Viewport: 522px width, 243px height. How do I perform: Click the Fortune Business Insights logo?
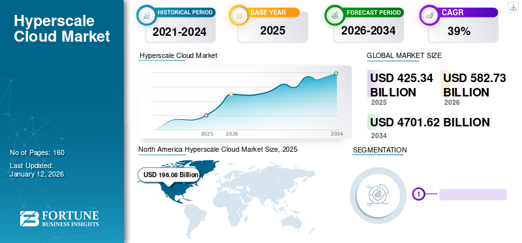[59, 218]
